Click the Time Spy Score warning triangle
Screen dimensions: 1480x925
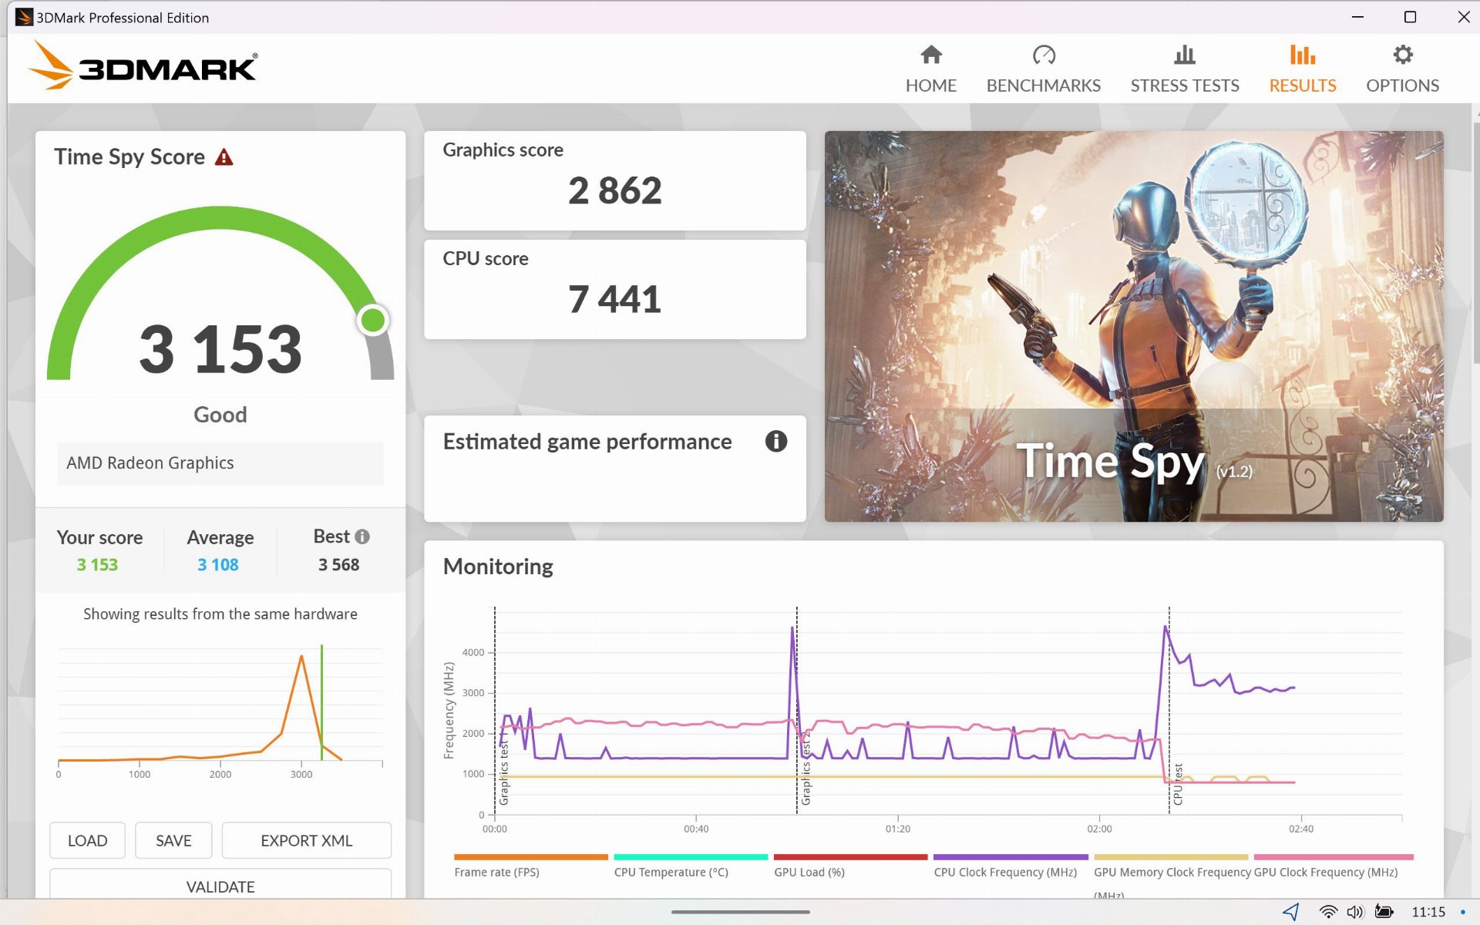(x=224, y=157)
